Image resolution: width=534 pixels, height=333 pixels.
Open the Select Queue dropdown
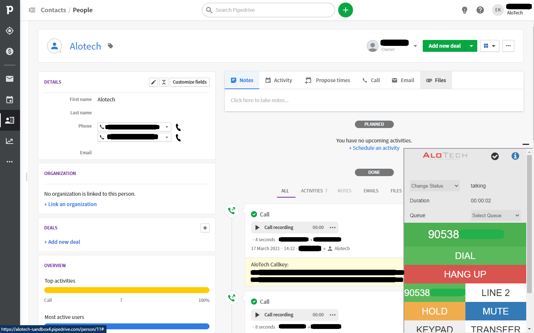click(496, 215)
